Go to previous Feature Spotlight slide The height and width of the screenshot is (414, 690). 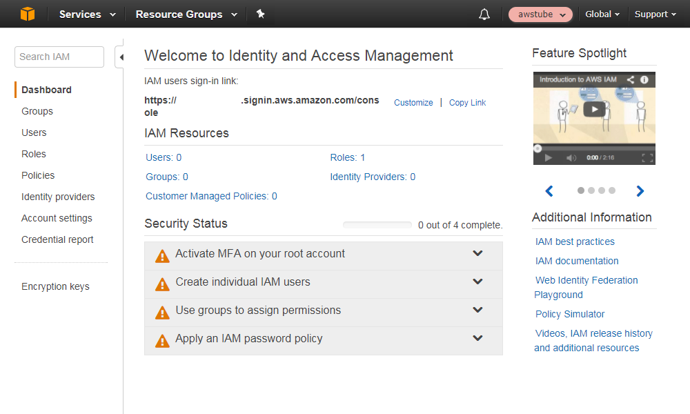549,191
